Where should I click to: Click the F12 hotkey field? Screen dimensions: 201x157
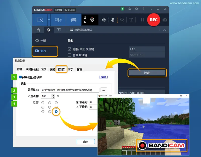(x=147, y=49)
